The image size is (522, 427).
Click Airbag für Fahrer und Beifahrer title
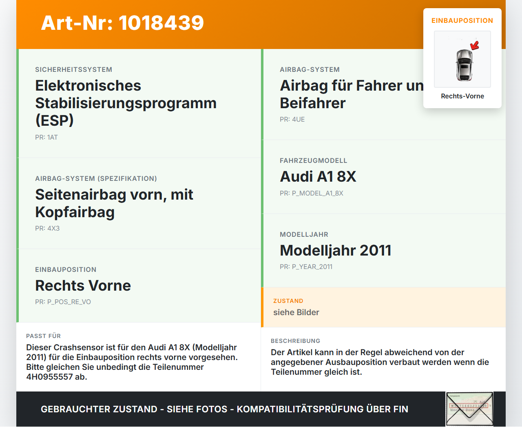click(x=352, y=94)
